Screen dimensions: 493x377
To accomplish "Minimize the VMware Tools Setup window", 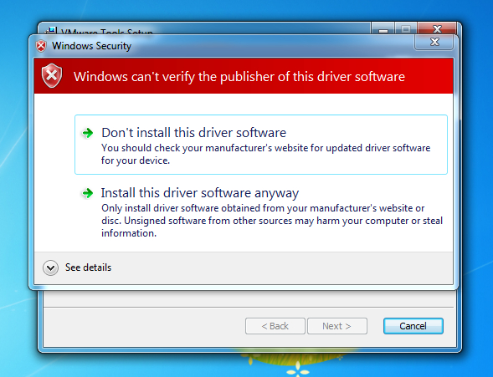I will pos(383,29).
